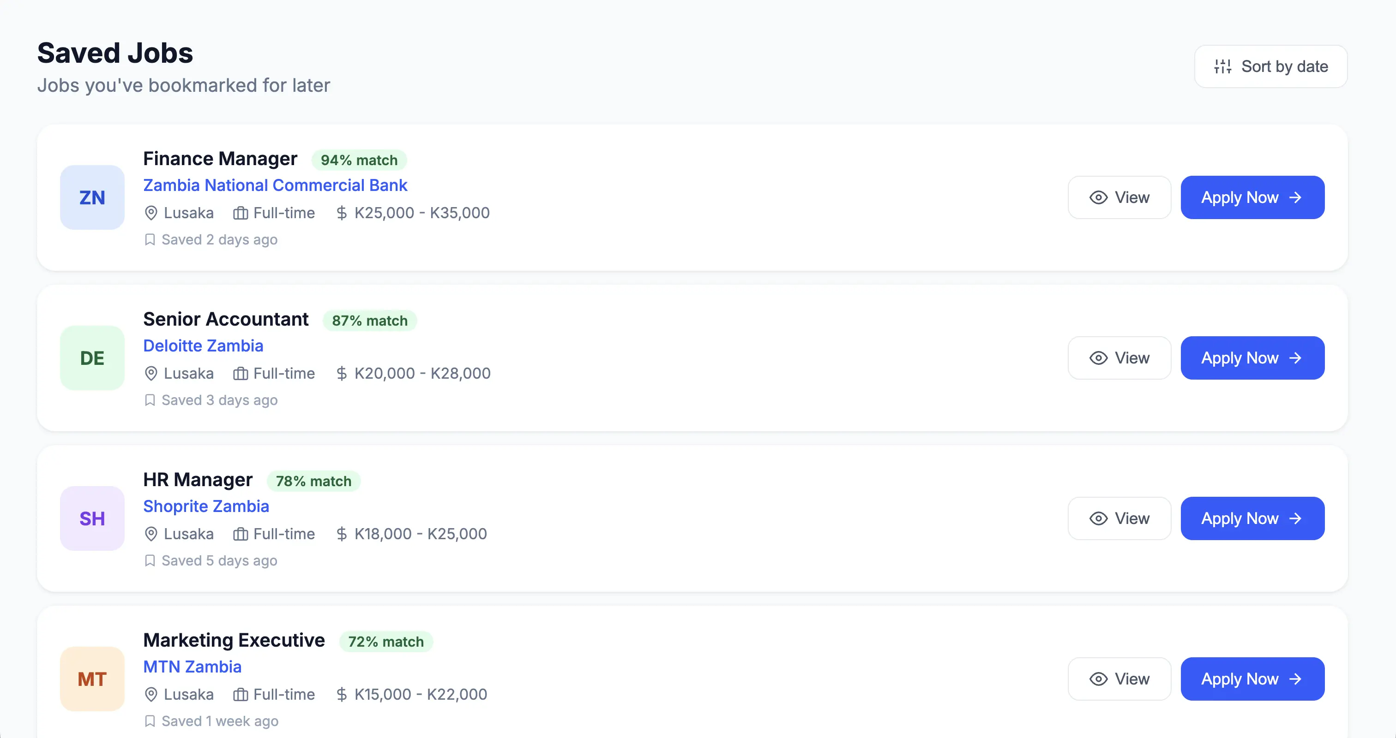Image resolution: width=1396 pixels, height=738 pixels.
Task: Click bookmark icon on HR Manager job
Action: [150, 560]
